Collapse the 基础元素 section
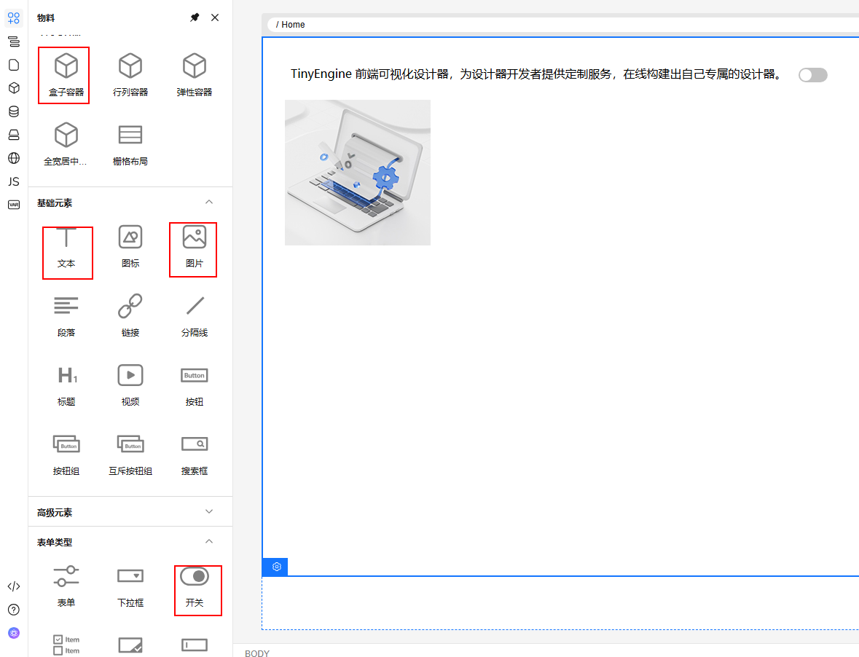This screenshot has width=859, height=657. tap(209, 202)
